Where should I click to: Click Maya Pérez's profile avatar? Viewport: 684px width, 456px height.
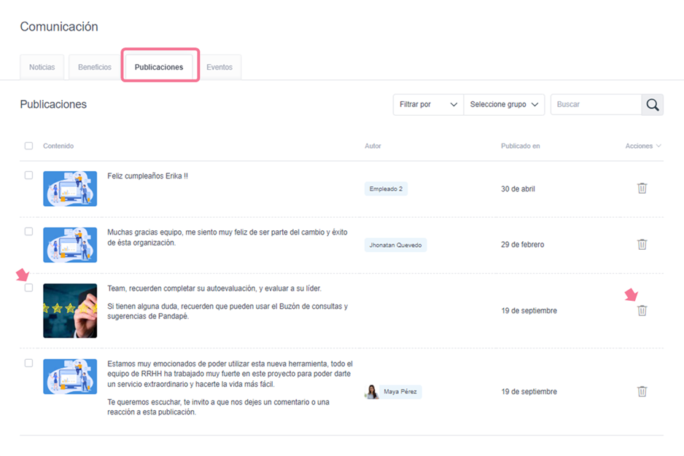click(371, 392)
